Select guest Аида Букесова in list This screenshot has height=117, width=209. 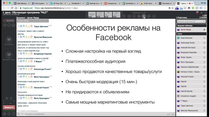pyautogui.click(x=191, y=38)
